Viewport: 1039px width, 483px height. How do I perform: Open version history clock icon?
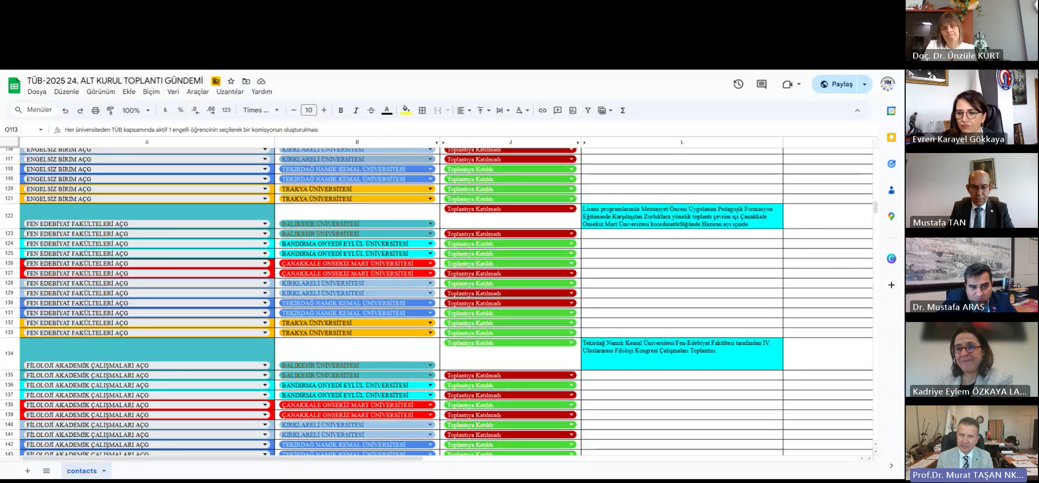click(738, 84)
